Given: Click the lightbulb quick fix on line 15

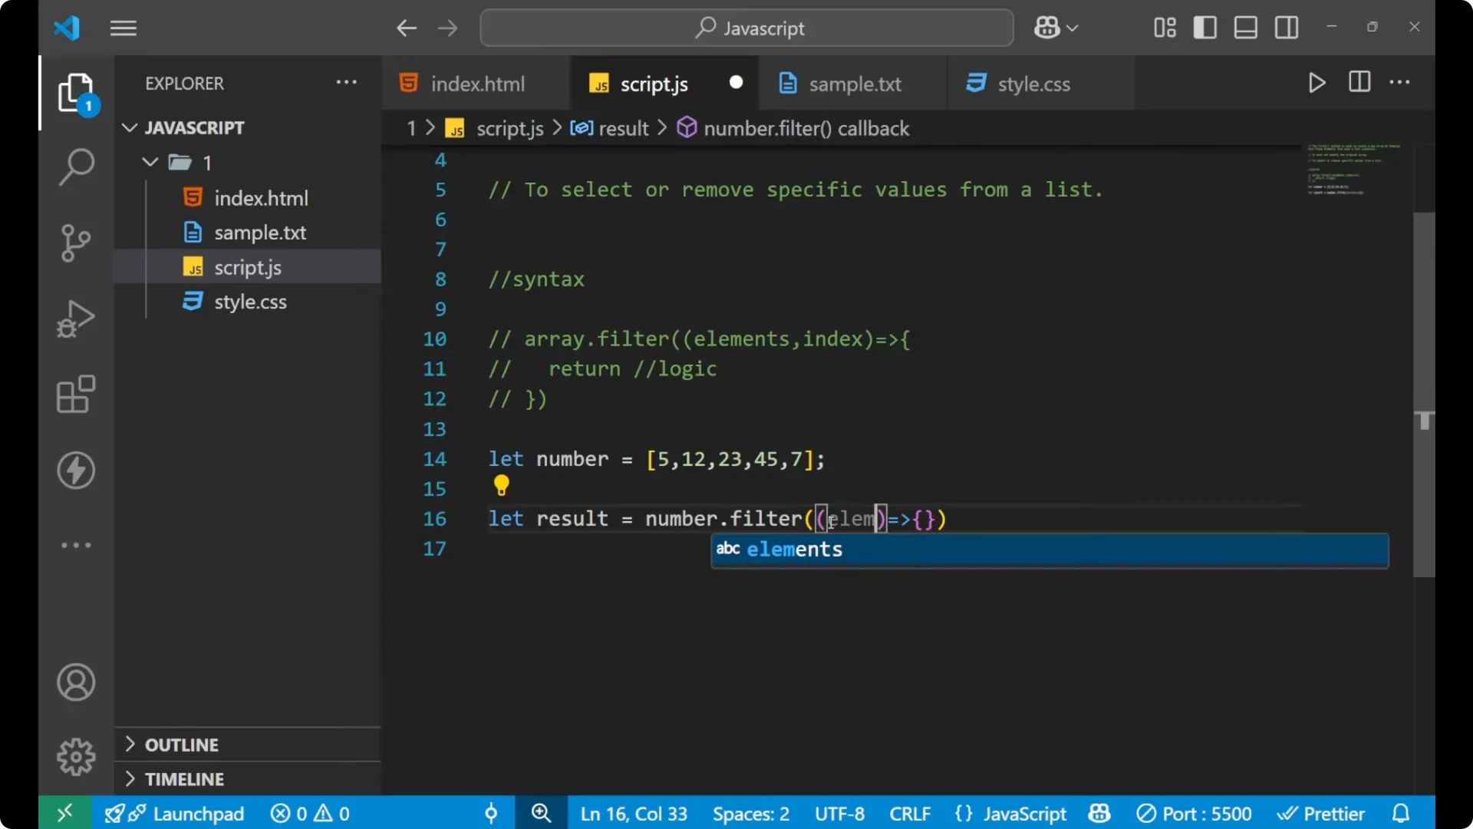Looking at the screenshot, I should tap(500, 486).
